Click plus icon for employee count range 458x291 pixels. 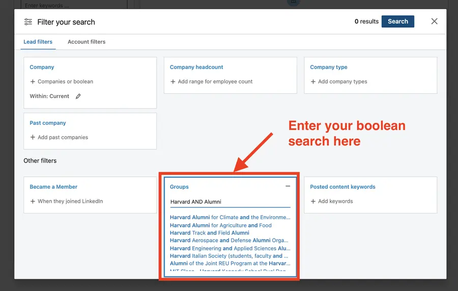click(173, 82)
